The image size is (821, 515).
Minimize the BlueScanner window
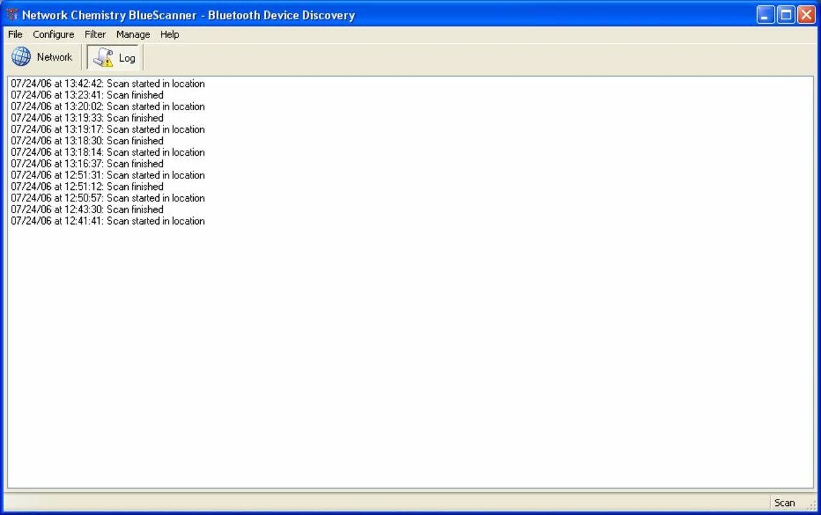click(766, 15)
